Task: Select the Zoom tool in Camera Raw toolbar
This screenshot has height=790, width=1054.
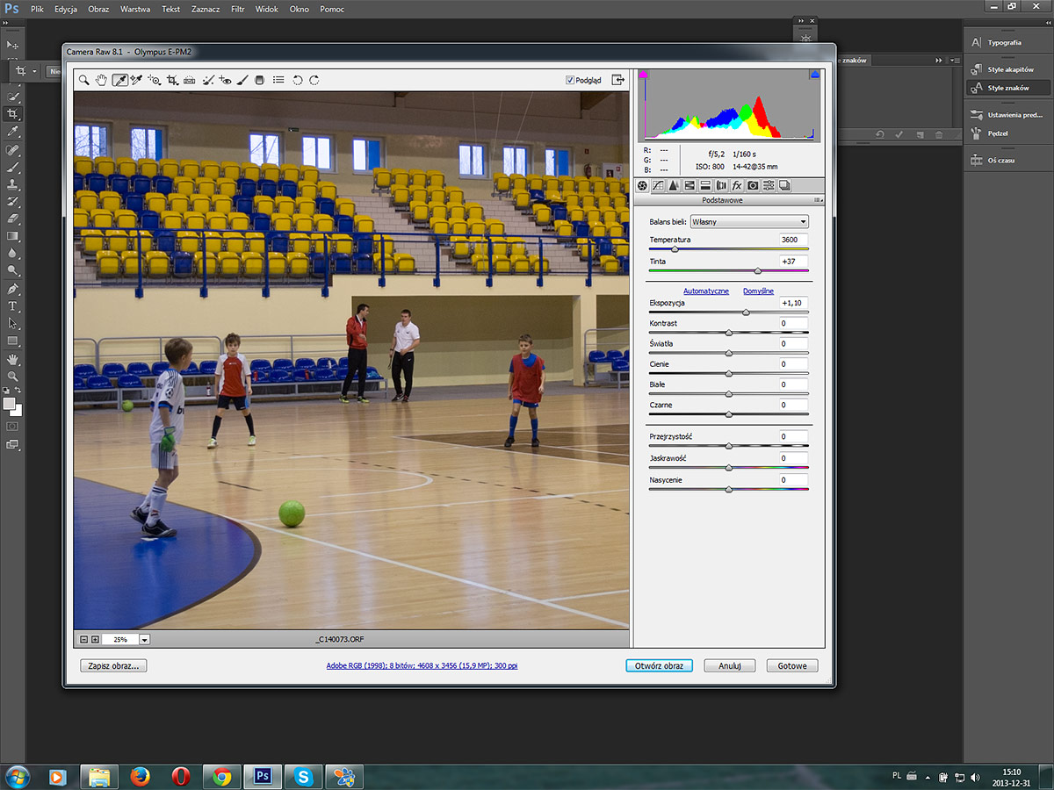Action: [x=83, y=80]
